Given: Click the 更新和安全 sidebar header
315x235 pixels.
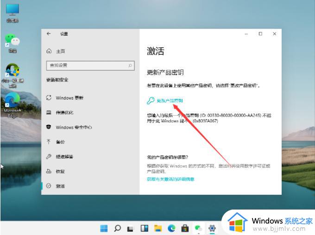Looking at the screenshot, I should [57, 80].
